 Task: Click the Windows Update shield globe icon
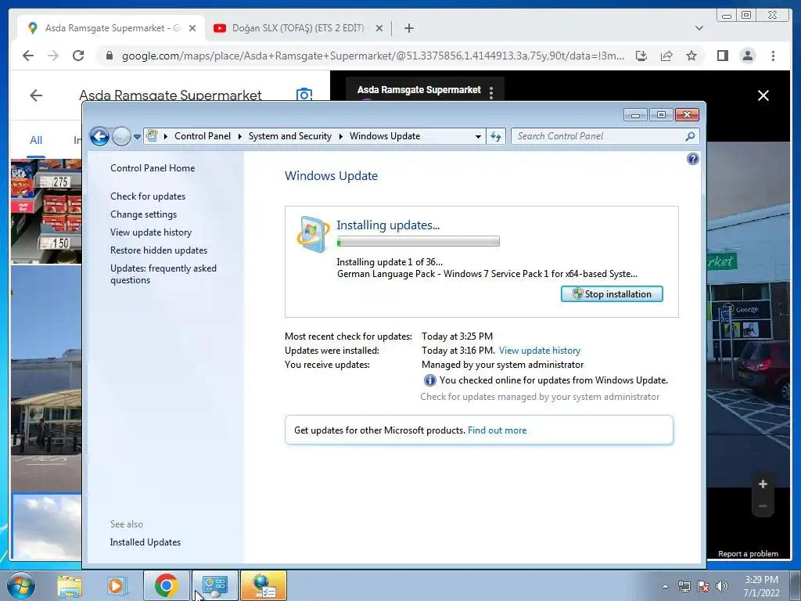[313, 233]
